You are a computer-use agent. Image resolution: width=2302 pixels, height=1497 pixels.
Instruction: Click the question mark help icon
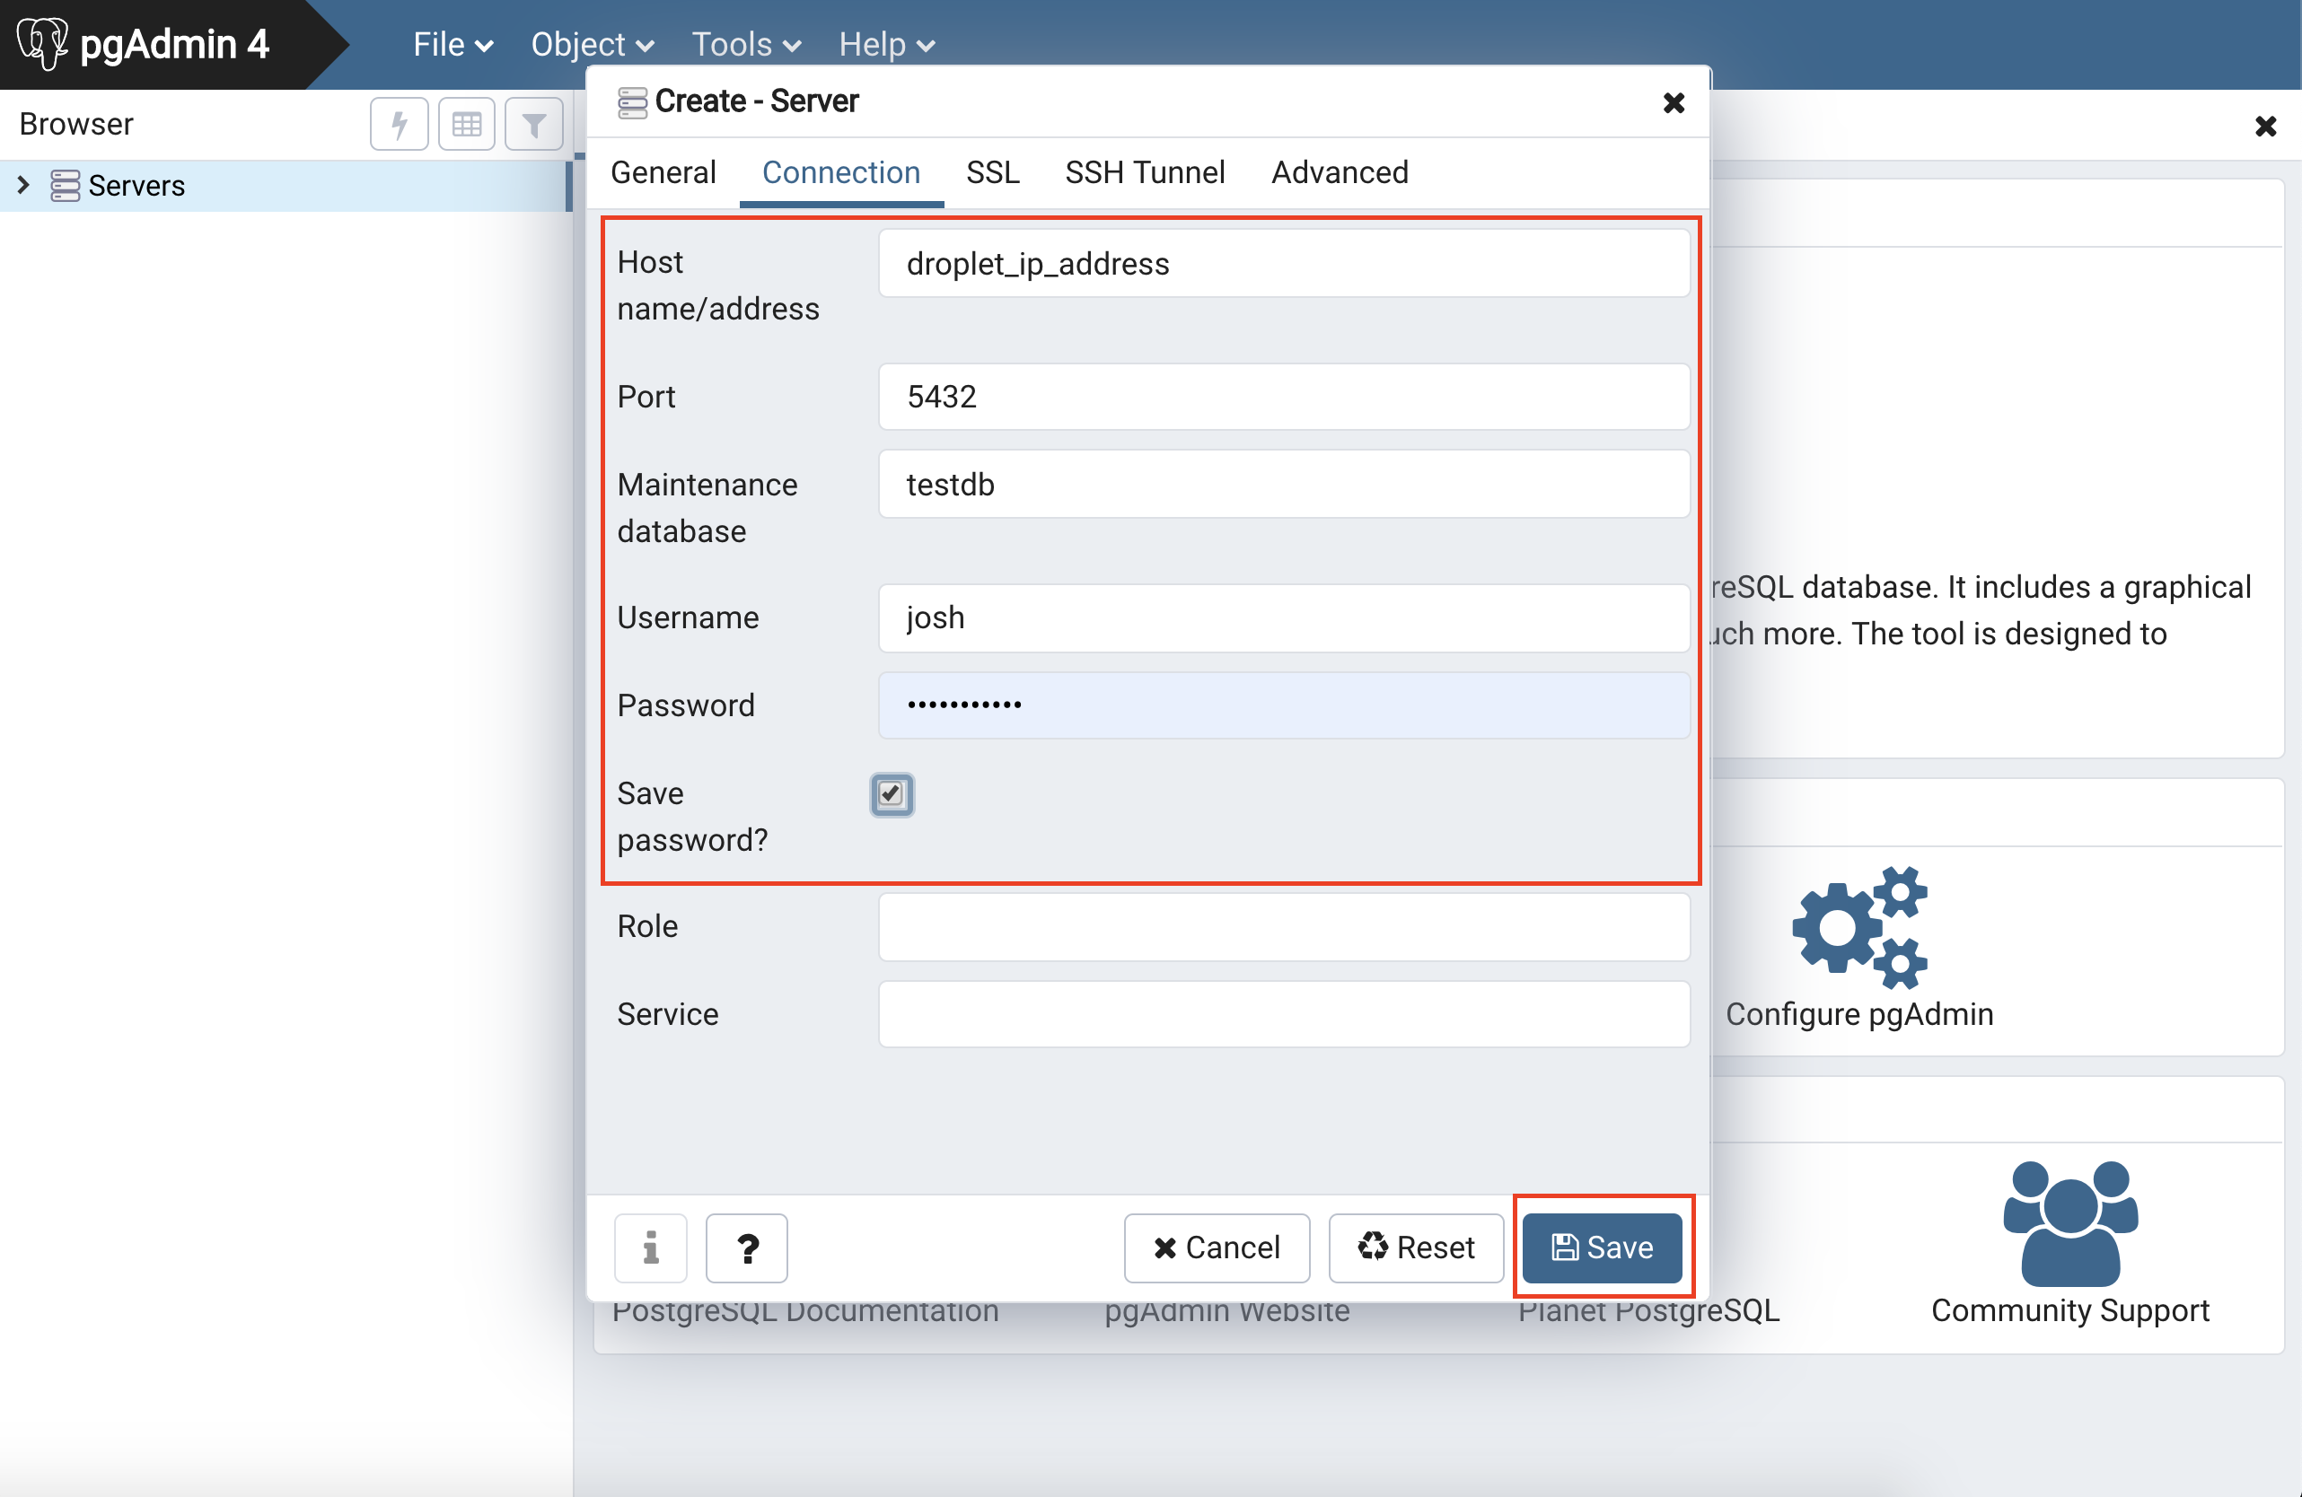tap(747, 1247)
